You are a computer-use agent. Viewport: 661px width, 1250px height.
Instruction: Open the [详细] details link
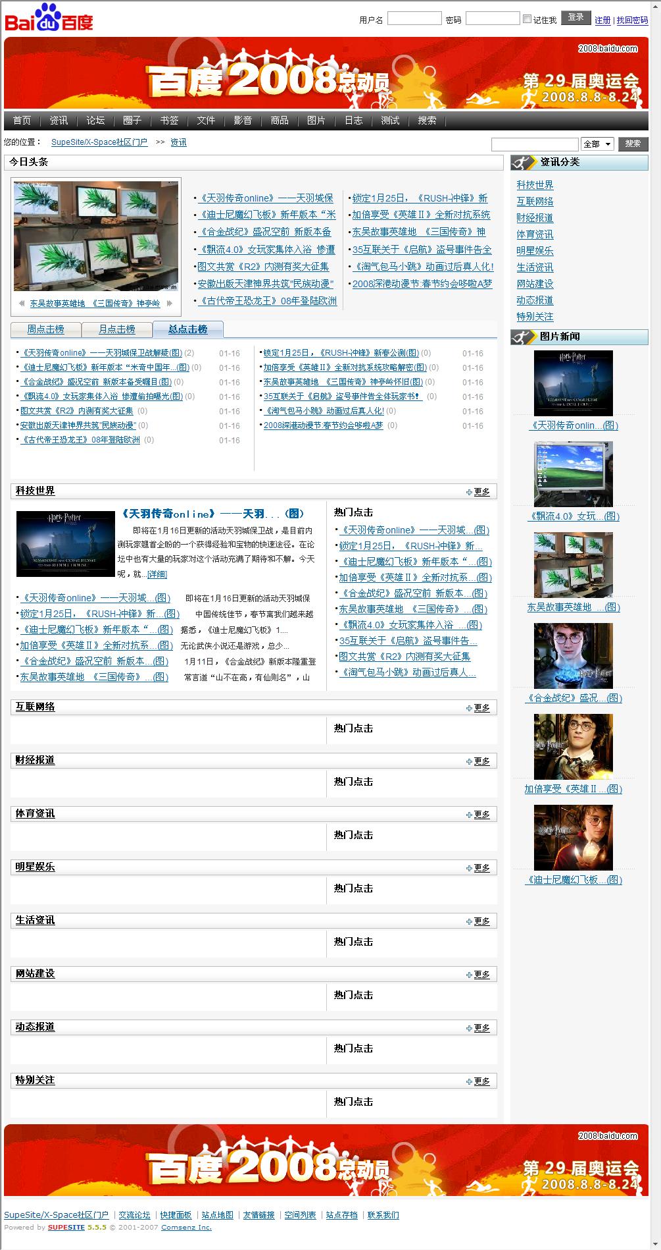(x=157, y=574)
